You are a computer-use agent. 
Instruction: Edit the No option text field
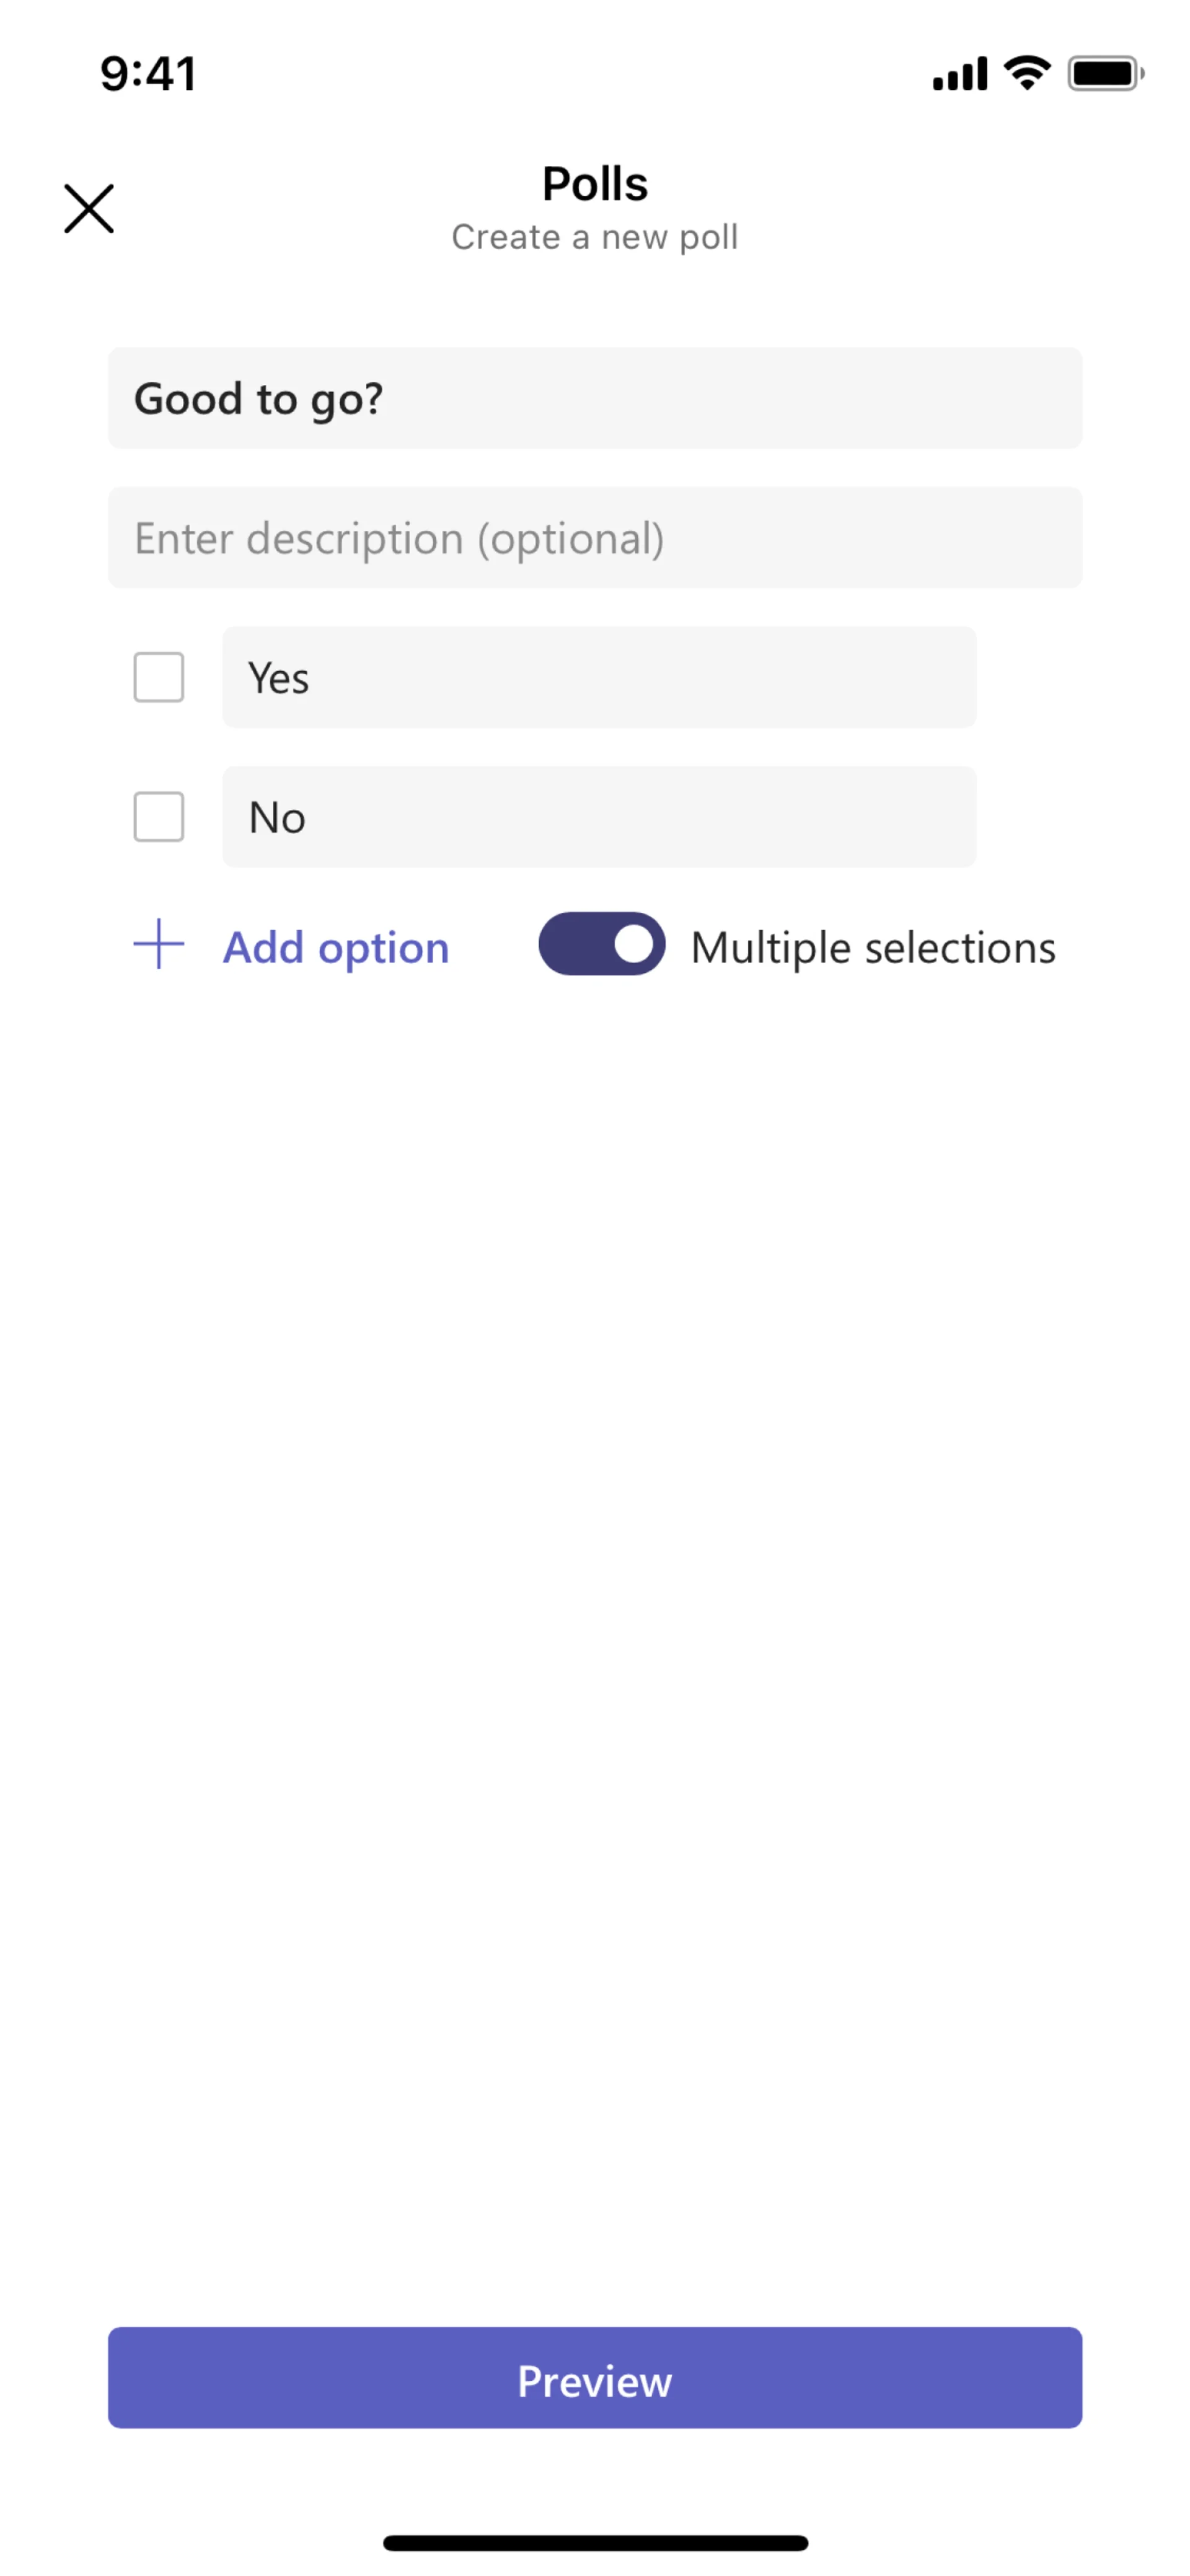(x=599, y=817)
